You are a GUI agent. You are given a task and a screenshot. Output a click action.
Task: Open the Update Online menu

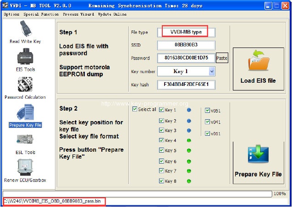click(112, 14)
